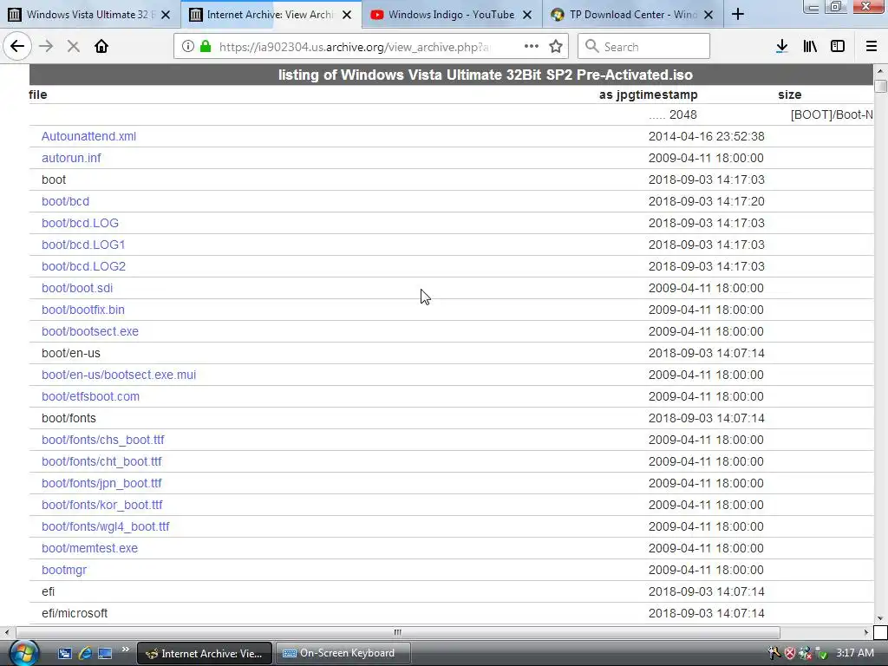
Task: Click the horizontal scrollbar right arrow
Action: point(866,632)
